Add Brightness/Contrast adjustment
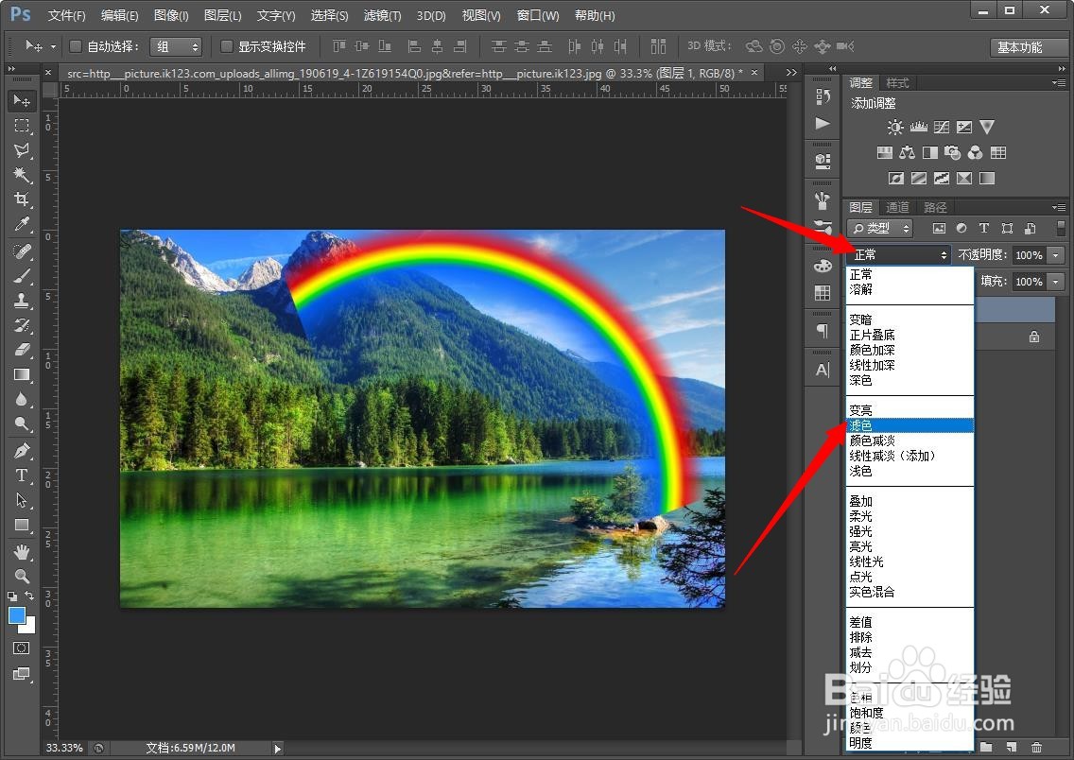 (895, 127)
